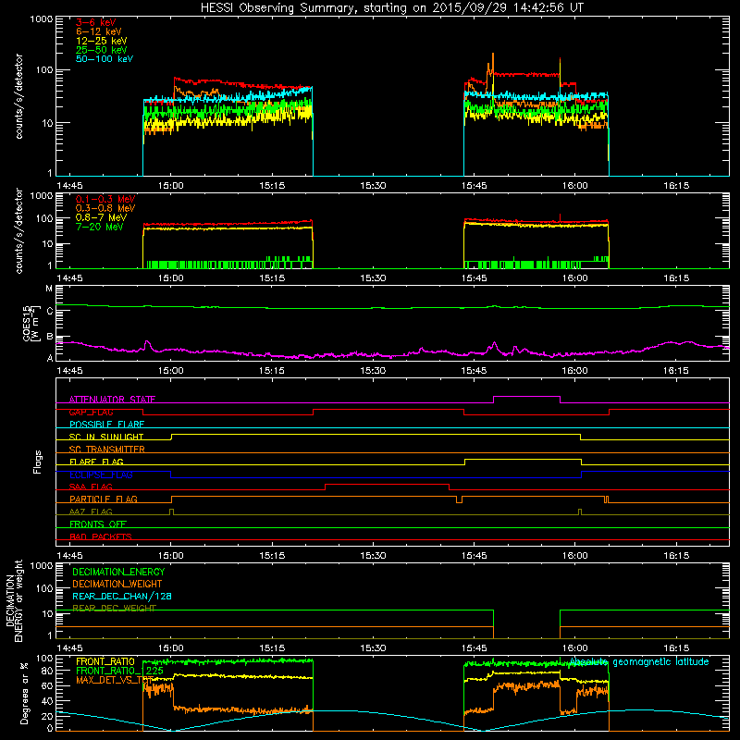Click the yellow FRONT_RATIO legend label

pos(105,661)
